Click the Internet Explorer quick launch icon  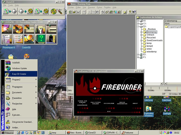pos(23,133)
